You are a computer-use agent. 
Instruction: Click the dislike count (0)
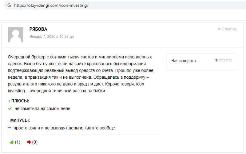point(35,142)
